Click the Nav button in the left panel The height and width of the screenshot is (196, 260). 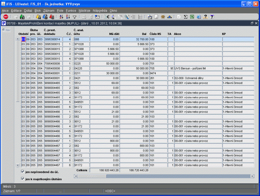click(x=7, y=30)
